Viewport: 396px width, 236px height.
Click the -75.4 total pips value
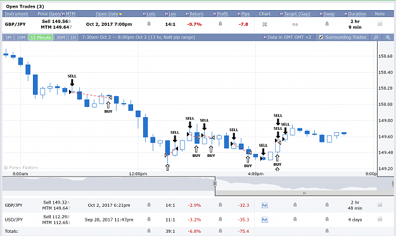pos(243,231)
